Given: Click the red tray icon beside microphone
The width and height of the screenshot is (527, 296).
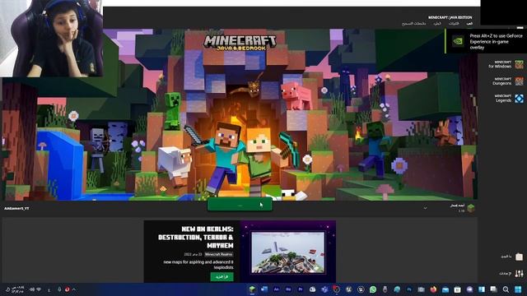Looking at the screenshot, I should click(67, 289).
